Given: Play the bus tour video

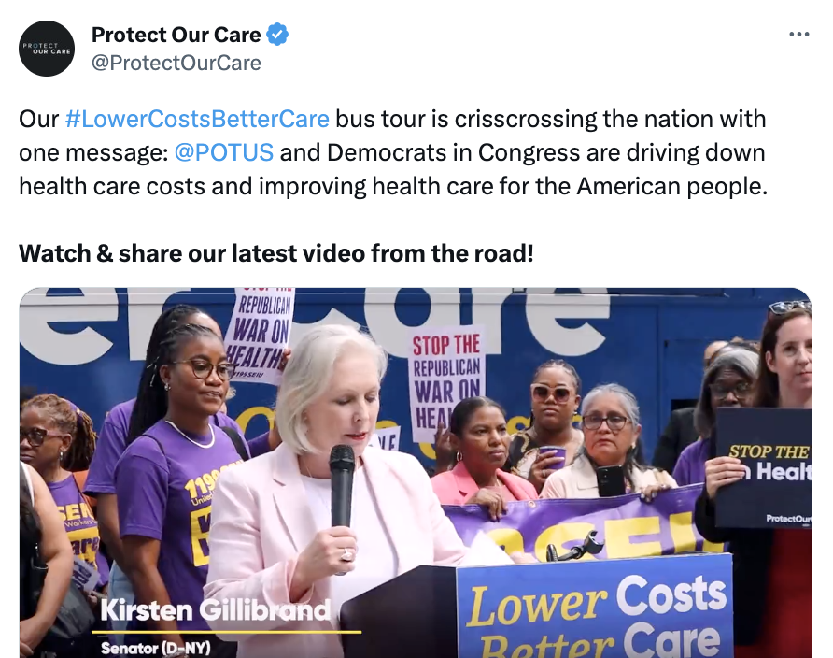Looking at the screenshot, I should tap(416, 473).
